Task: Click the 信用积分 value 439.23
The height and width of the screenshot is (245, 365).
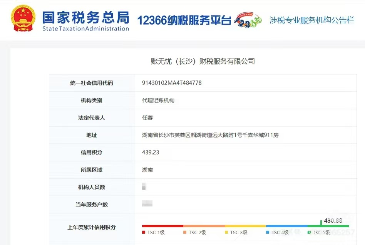Action: tap(151, 152)
